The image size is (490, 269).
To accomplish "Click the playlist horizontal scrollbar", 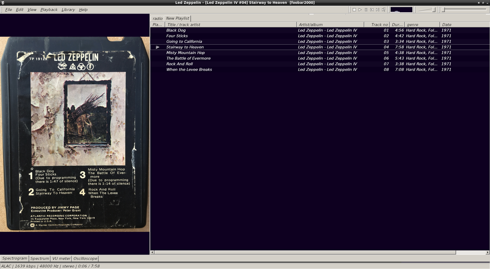I will (305, 252).
